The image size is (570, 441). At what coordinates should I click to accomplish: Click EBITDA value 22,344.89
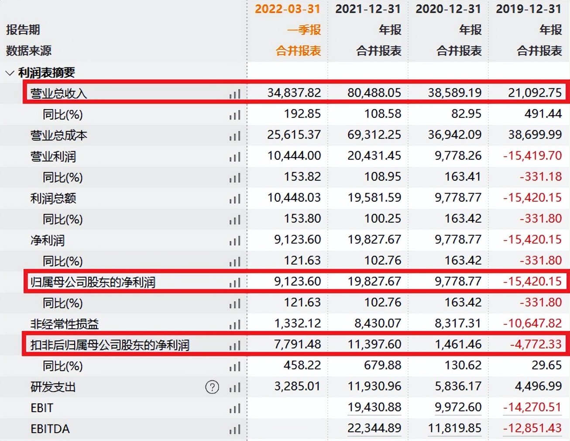click(374, 428)
